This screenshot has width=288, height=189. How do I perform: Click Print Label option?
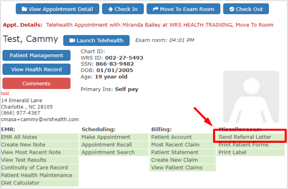232,153
